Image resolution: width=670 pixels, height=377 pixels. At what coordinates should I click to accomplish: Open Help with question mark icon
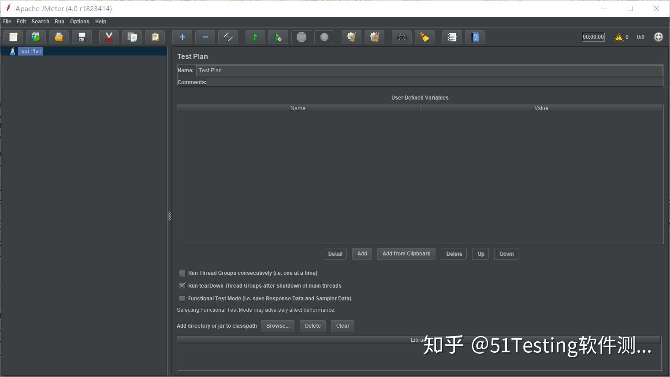click(475, 37)
